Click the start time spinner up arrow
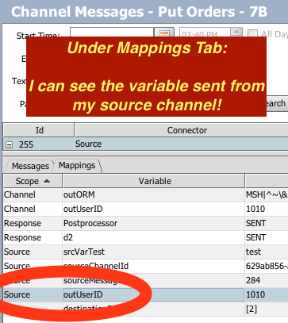 [236, 31]
